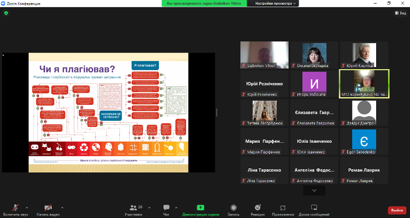Open Доски сообщений whiteboards
The height and width of the screenshot is (218, 410).
pos(314,210)
